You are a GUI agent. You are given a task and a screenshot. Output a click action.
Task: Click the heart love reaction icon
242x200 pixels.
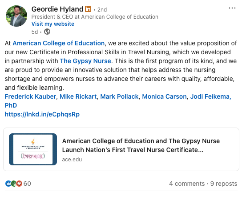[x=19, y=184]
